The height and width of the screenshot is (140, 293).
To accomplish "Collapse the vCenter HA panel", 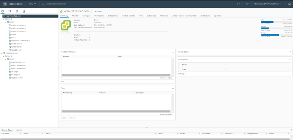I will pyautogui.click(x=290, y=60).
